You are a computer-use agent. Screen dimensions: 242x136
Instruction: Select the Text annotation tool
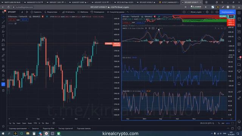pos(3,36)
